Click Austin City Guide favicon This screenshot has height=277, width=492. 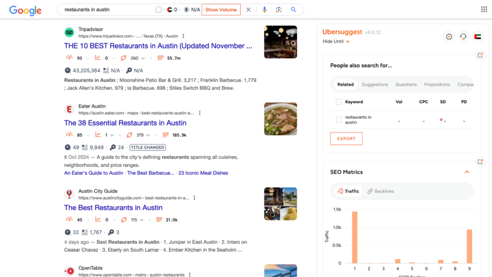69,194
